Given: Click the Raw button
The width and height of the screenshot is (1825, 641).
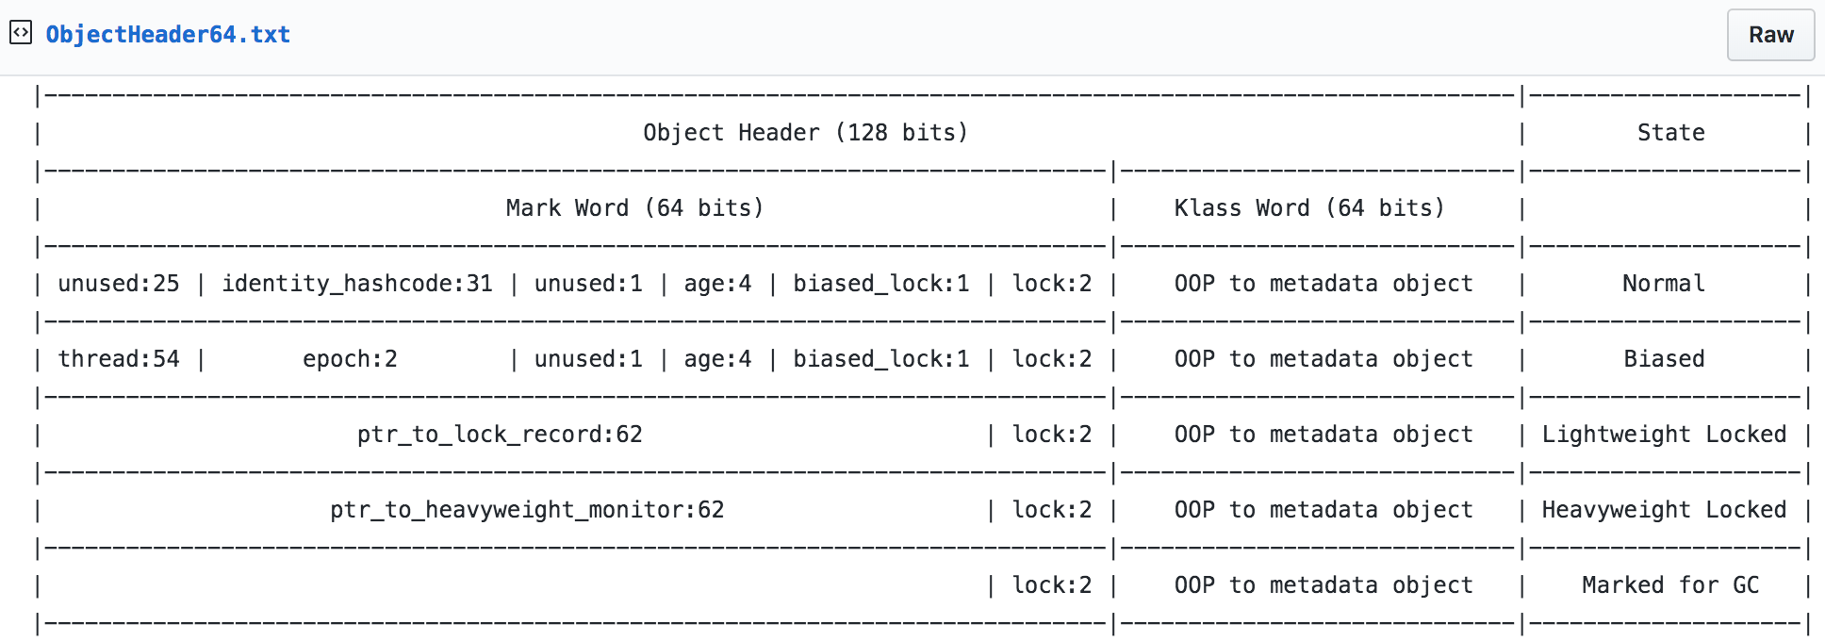Looking at the screenshot, I should pos(1770,35).
